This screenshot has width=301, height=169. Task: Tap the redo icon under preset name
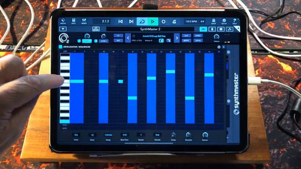click(x=168, y=40)
